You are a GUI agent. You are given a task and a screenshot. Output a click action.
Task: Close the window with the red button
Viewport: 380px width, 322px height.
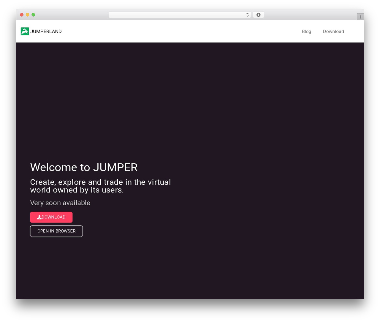click(22, 15)
